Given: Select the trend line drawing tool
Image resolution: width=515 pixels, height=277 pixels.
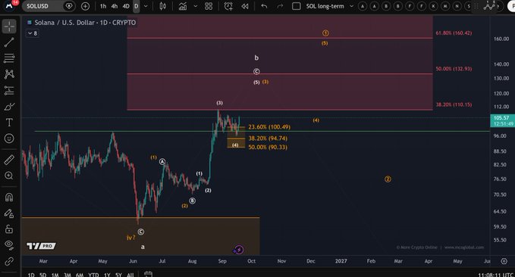Looking at the screenshot, I should point(9,42).
